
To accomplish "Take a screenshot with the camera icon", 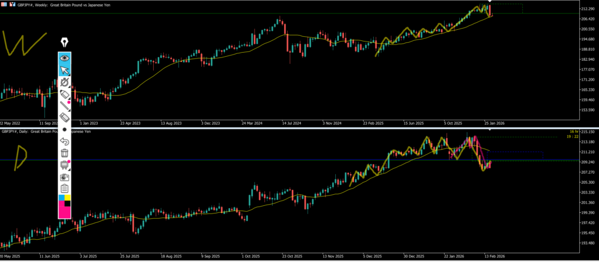I will point(65,177).
